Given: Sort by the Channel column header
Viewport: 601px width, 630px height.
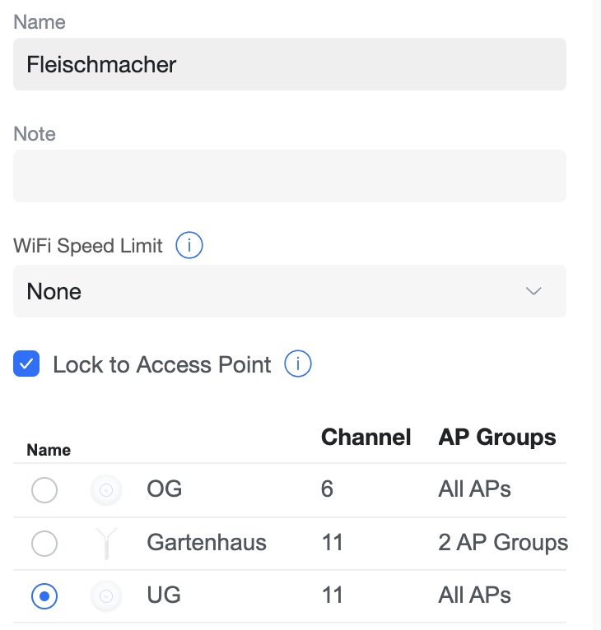Looking at the screenshot, I should [366, 438].
